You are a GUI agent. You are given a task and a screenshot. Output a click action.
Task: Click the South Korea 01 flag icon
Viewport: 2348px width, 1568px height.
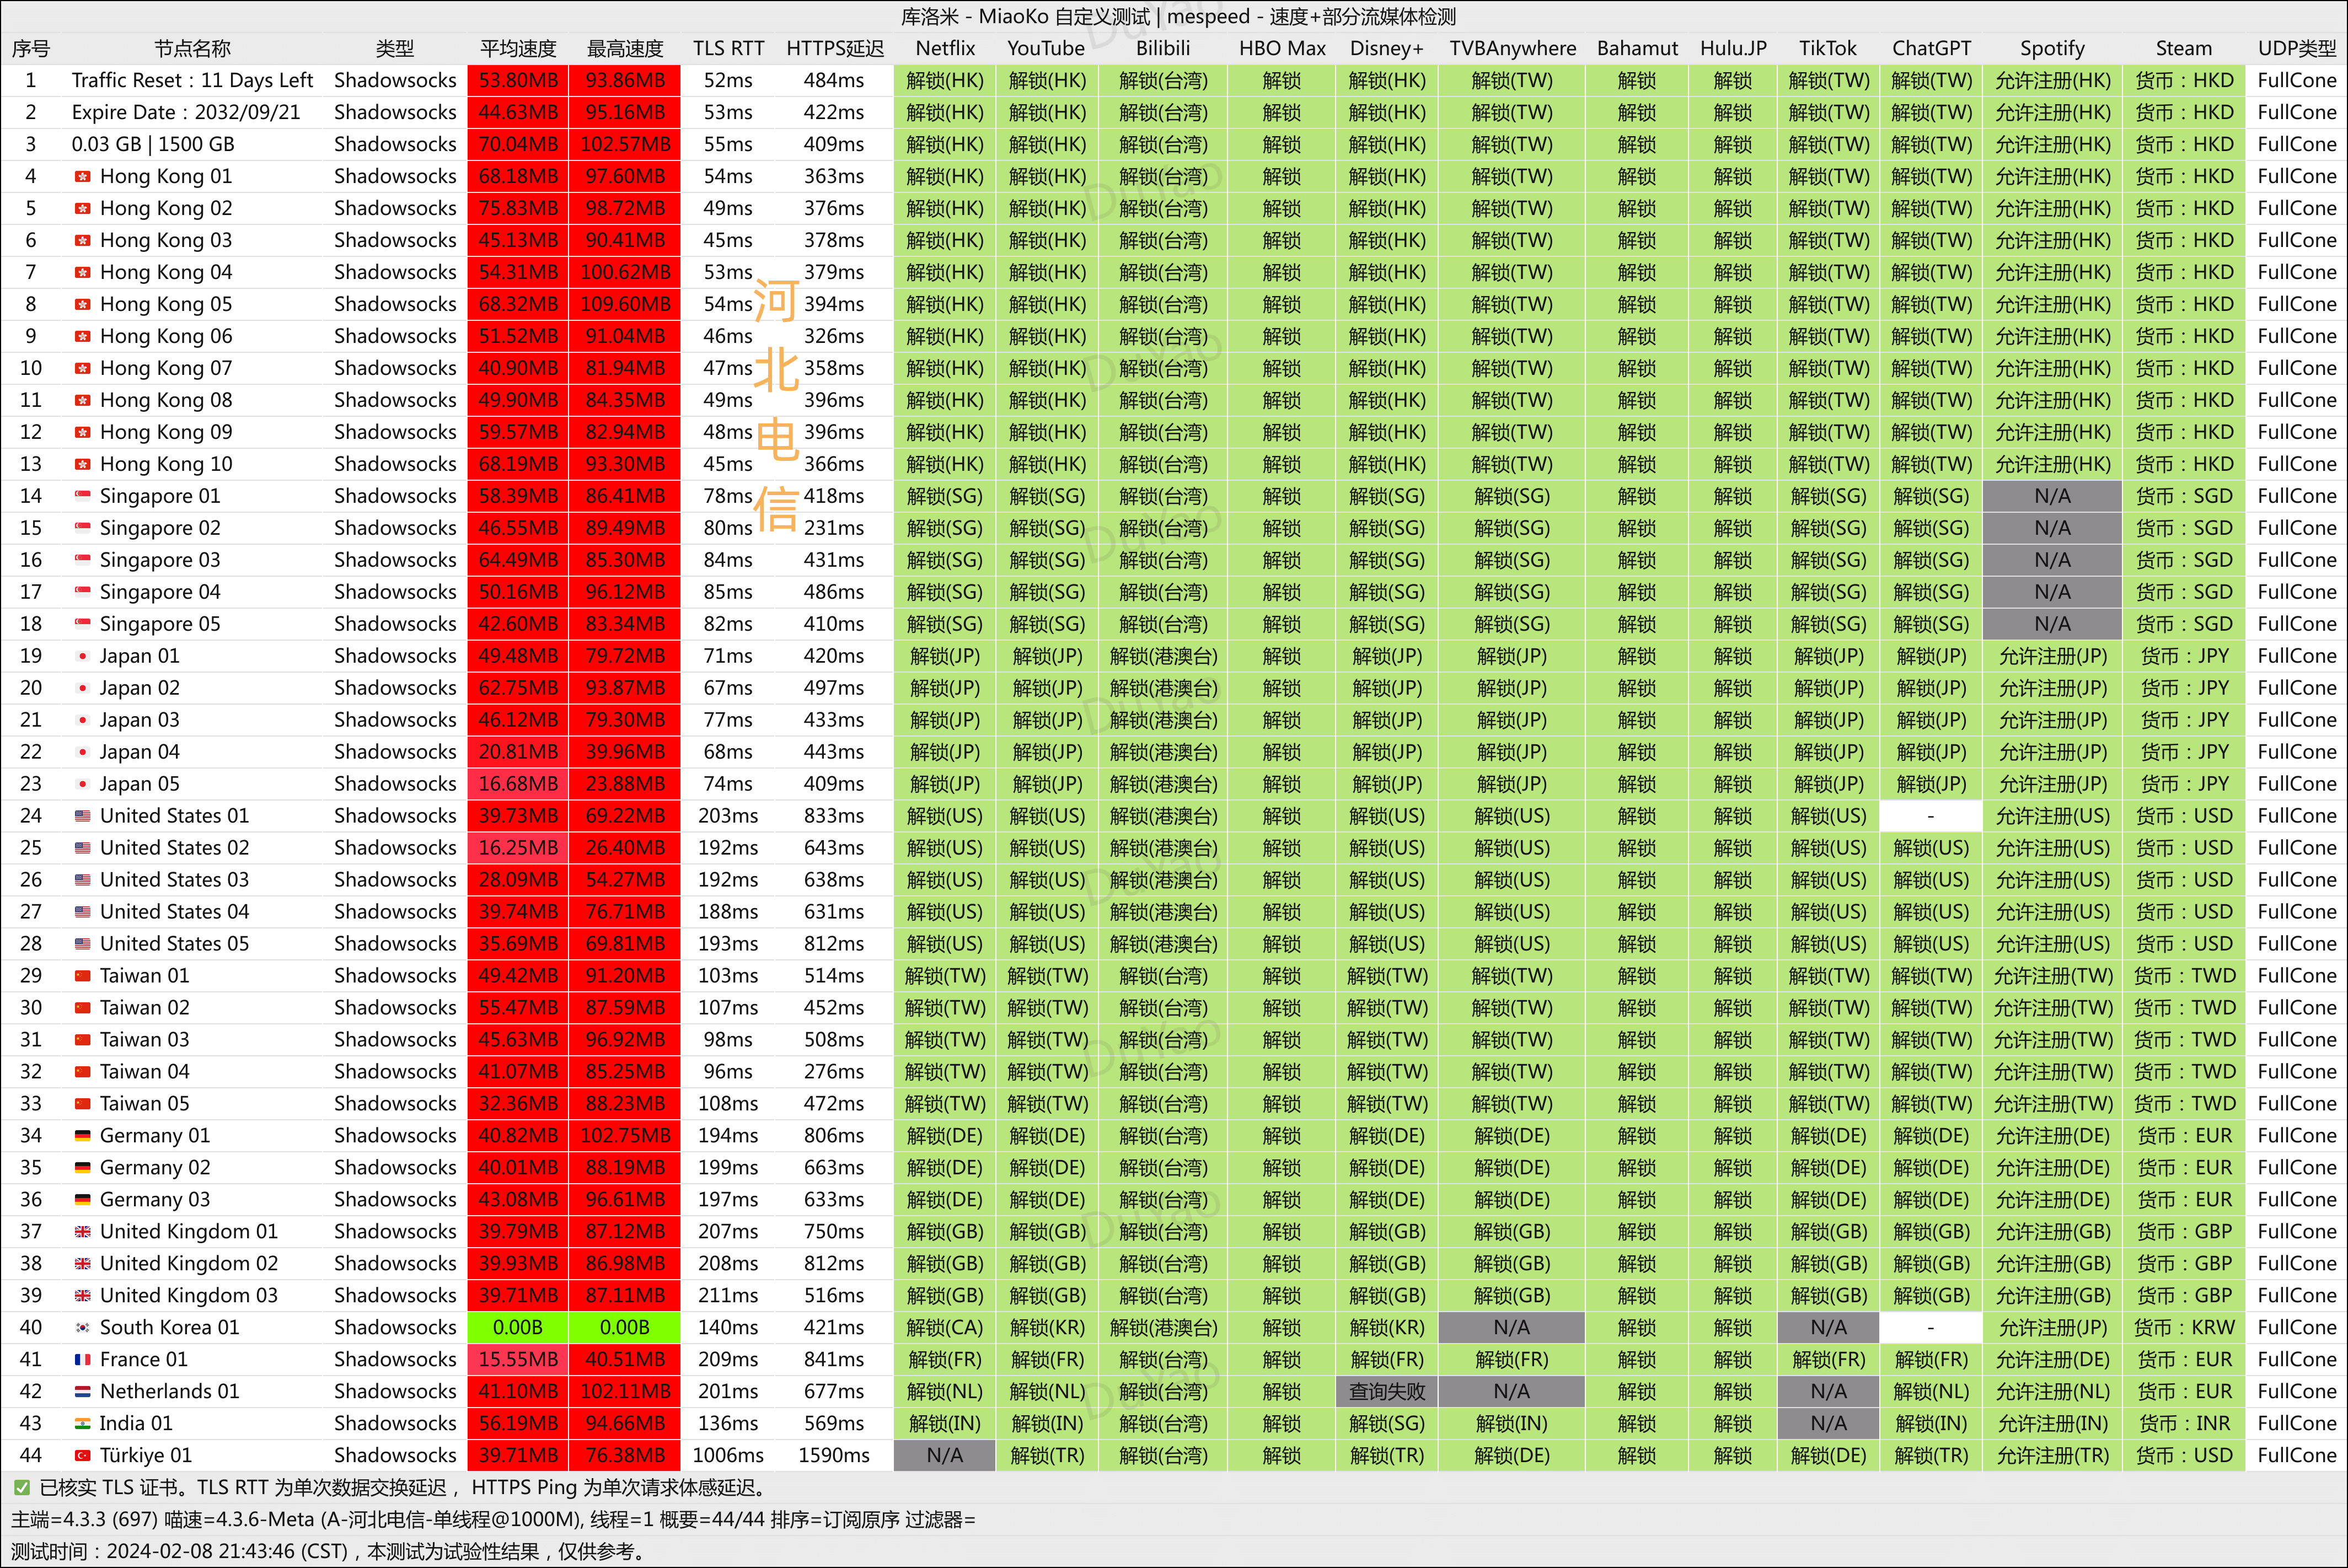[83, 1328]
